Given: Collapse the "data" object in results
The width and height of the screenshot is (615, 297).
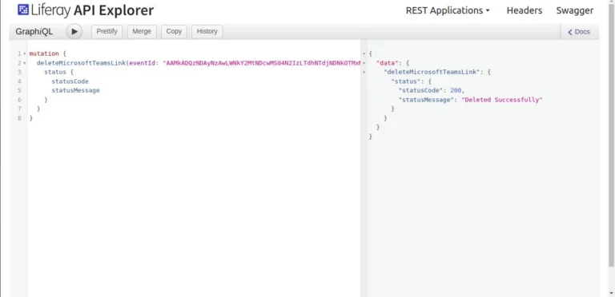Looking at the screenshot, I should [364, 63].
